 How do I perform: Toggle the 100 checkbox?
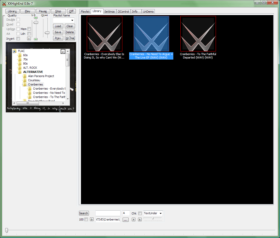(x=86, y=219)
